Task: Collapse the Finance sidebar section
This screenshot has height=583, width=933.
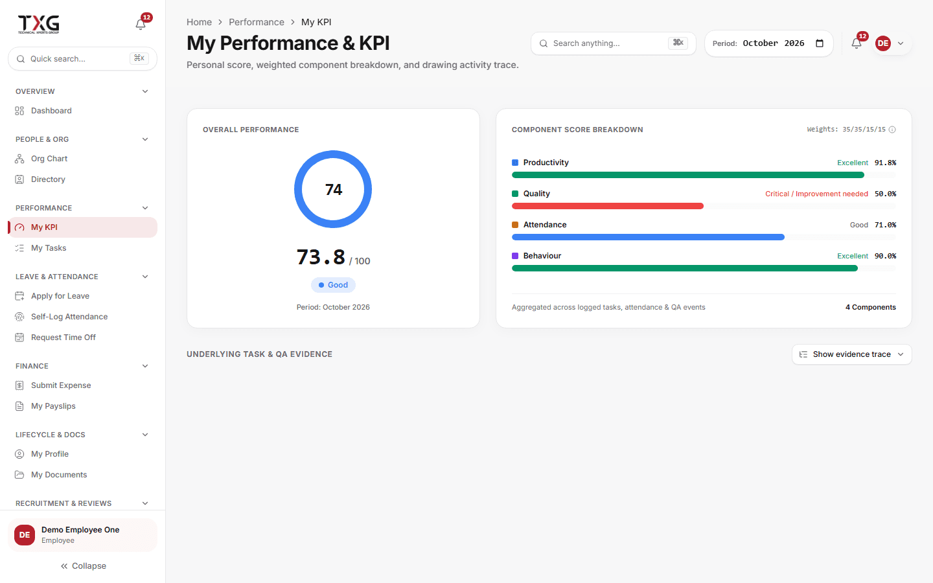Action: coord(145,366)
